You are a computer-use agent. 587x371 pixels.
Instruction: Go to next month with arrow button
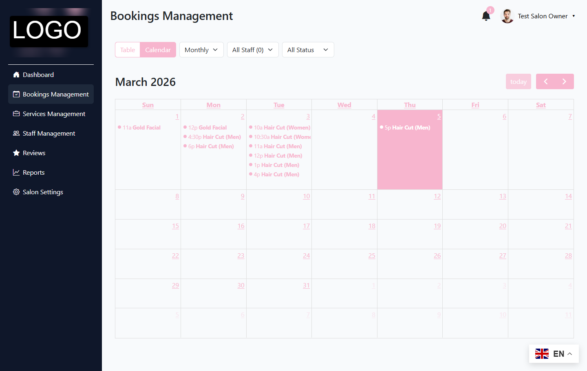[564, 81]
